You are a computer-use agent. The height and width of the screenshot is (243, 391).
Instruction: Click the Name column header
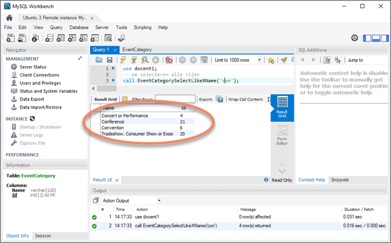tap(139, 108)
